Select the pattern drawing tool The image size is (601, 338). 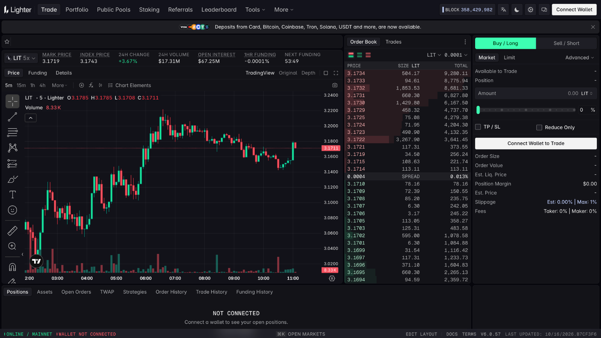(x=12, y=148)
